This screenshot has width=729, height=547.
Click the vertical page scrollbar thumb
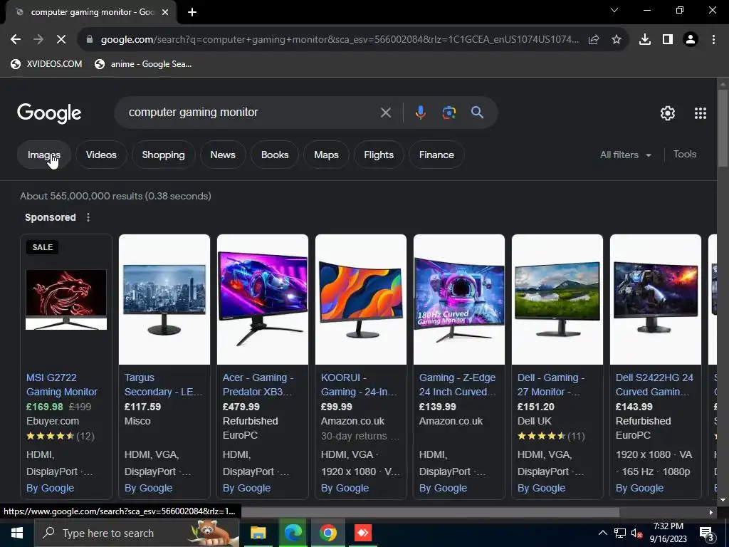pos(723,128)
